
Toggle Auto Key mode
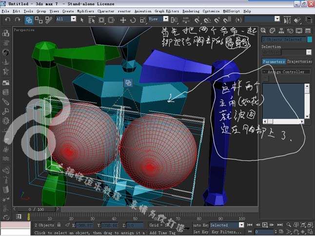200,225
